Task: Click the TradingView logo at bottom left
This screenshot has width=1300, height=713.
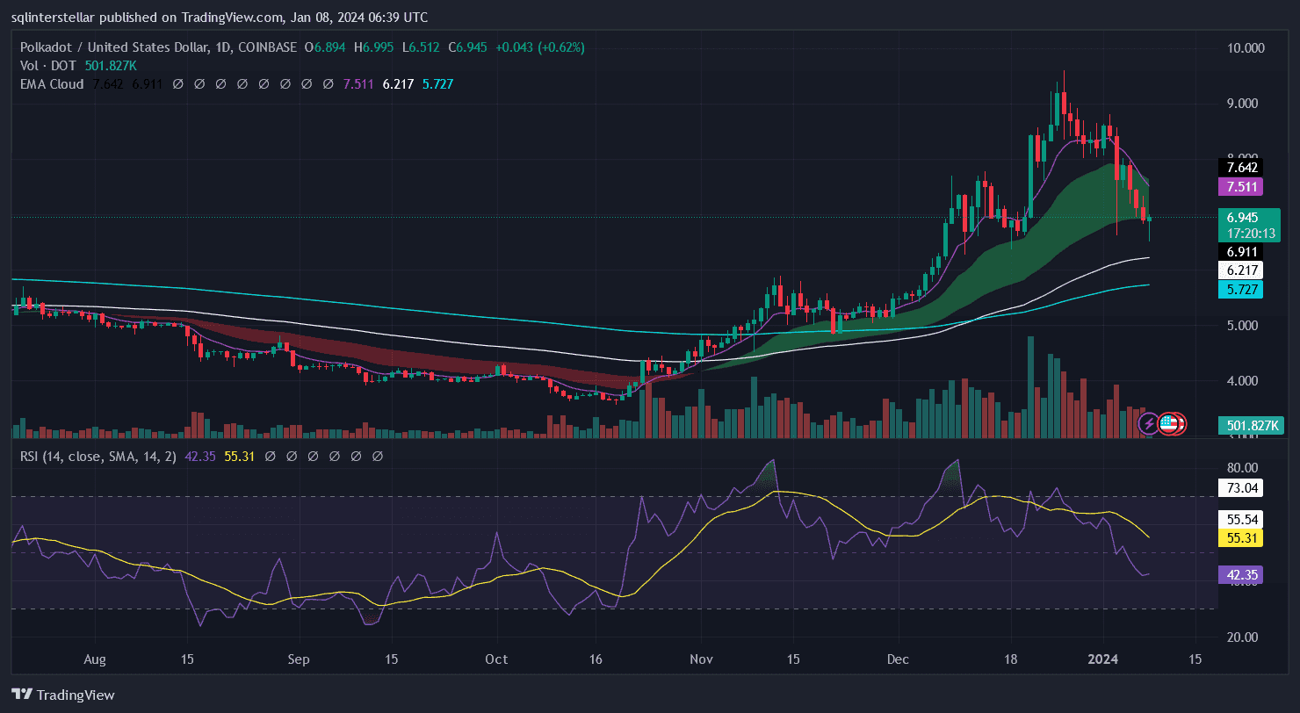Action: click(63, 695)
